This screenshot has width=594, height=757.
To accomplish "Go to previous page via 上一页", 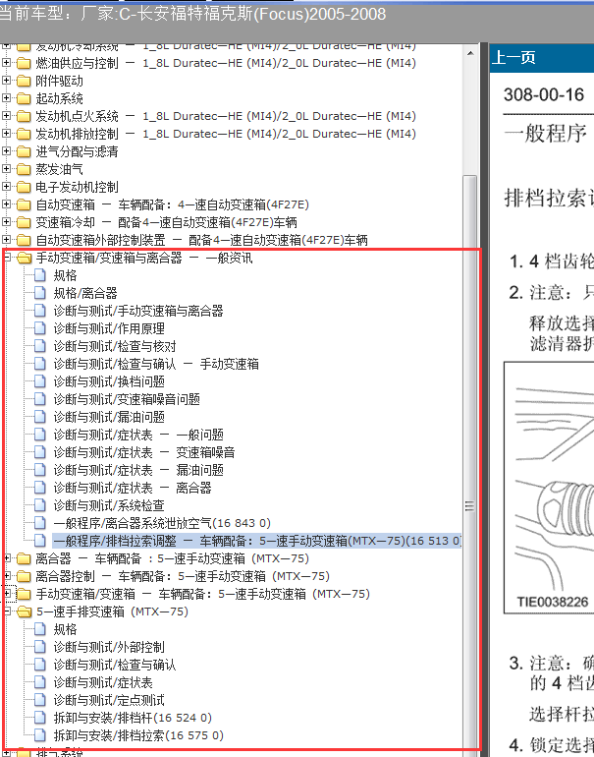I will coord(513,57).
